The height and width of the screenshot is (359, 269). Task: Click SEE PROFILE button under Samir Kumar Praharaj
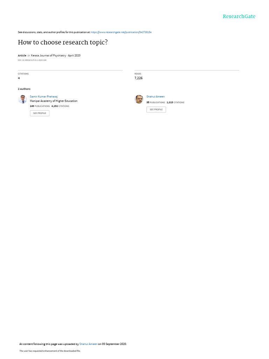pos(40,113)
